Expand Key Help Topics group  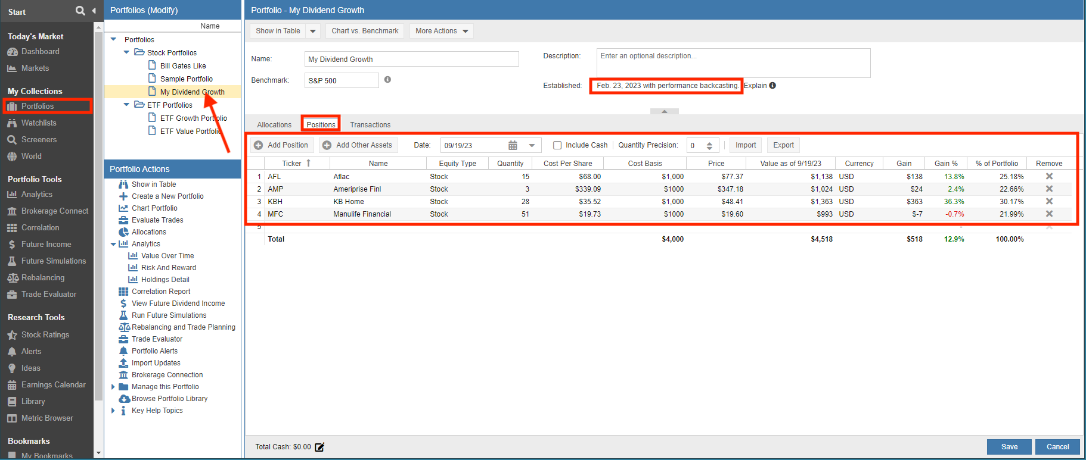click(113, 411)
